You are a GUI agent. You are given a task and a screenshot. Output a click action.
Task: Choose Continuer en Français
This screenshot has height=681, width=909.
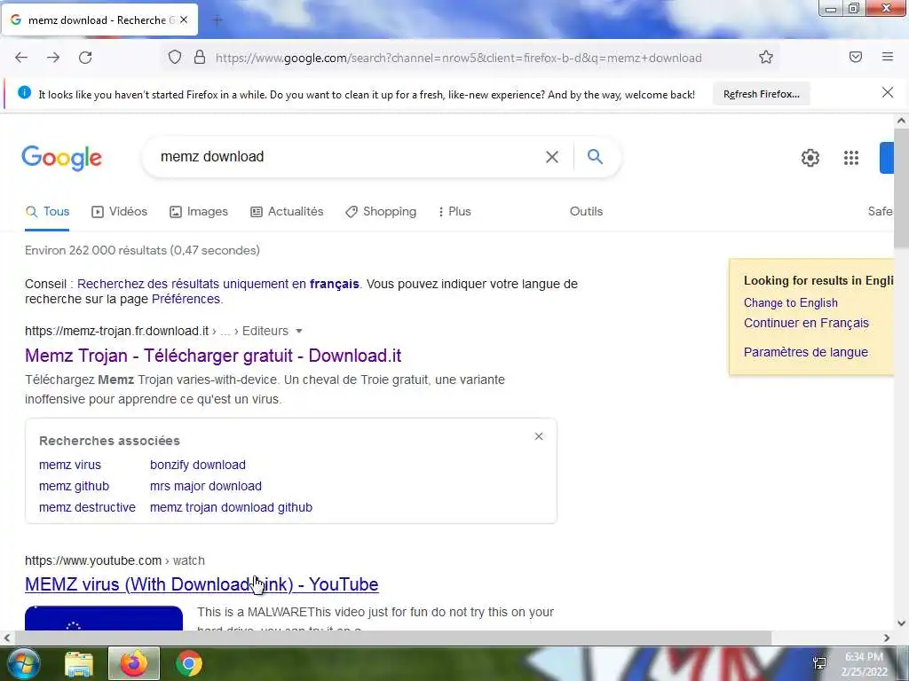click(806, 323)
